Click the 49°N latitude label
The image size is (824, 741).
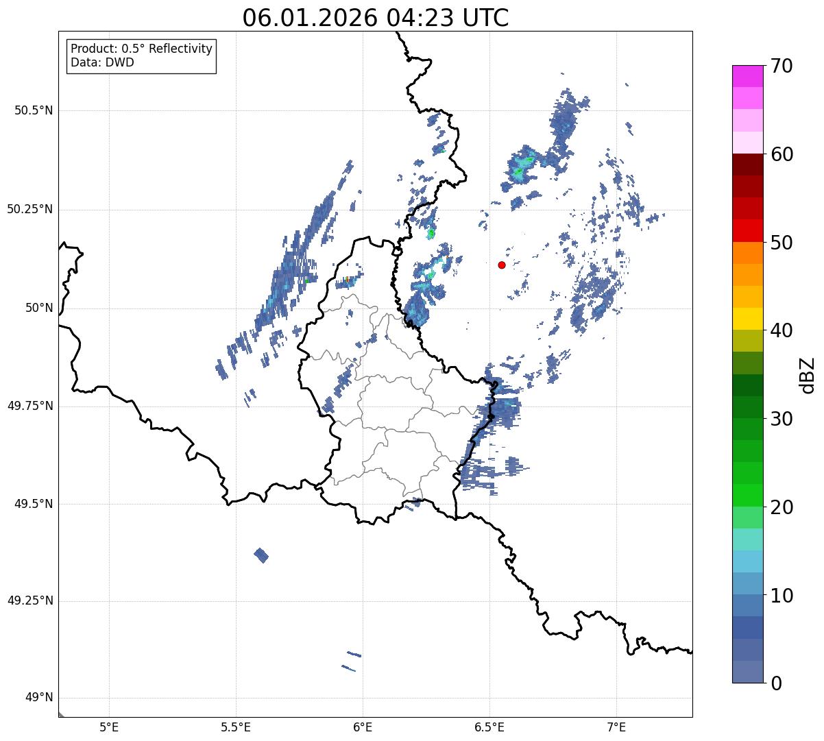coord(39,698)
